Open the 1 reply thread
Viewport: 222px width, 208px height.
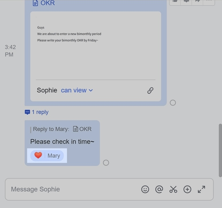coord(37,112)
